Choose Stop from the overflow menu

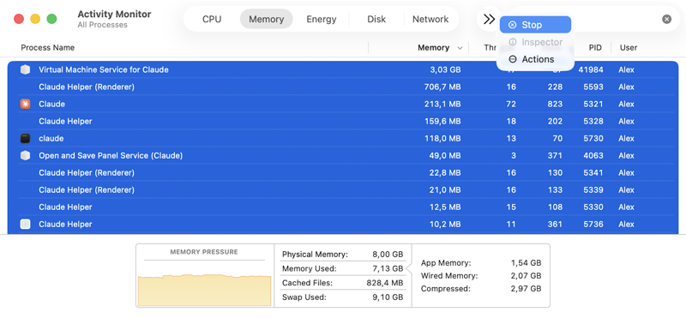pos(535,25)
